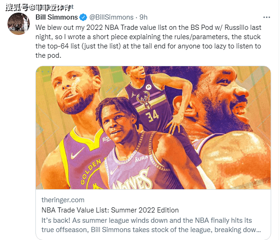Click the Bucks number 34 jersey in image

152,115
